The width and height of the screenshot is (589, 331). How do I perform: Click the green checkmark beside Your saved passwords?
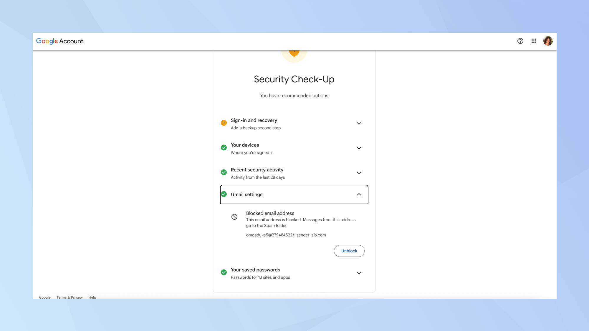pyautogui.click(x=224, y=272)
